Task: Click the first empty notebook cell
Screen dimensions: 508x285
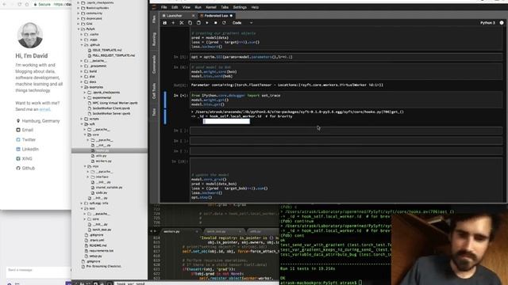Action: point(346,131)
